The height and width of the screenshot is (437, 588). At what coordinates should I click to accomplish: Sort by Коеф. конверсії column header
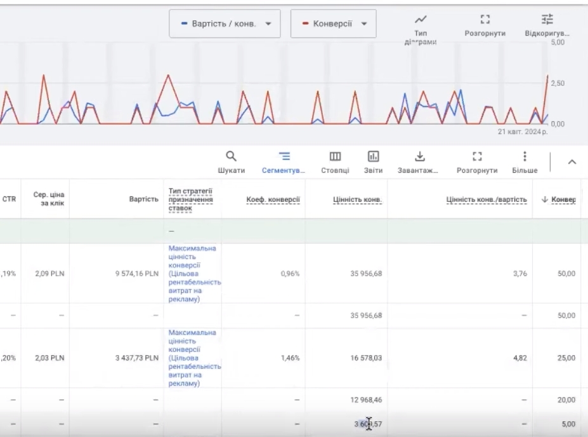273,199
